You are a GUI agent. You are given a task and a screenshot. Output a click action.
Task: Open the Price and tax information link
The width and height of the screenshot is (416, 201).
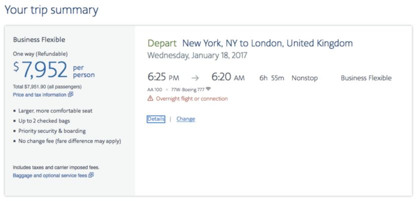[40, 94]
